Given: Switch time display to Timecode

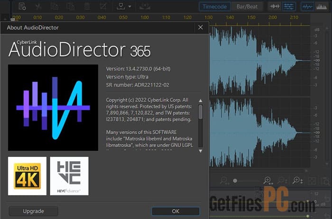Looking at the screenshot, I should [215, 7].
